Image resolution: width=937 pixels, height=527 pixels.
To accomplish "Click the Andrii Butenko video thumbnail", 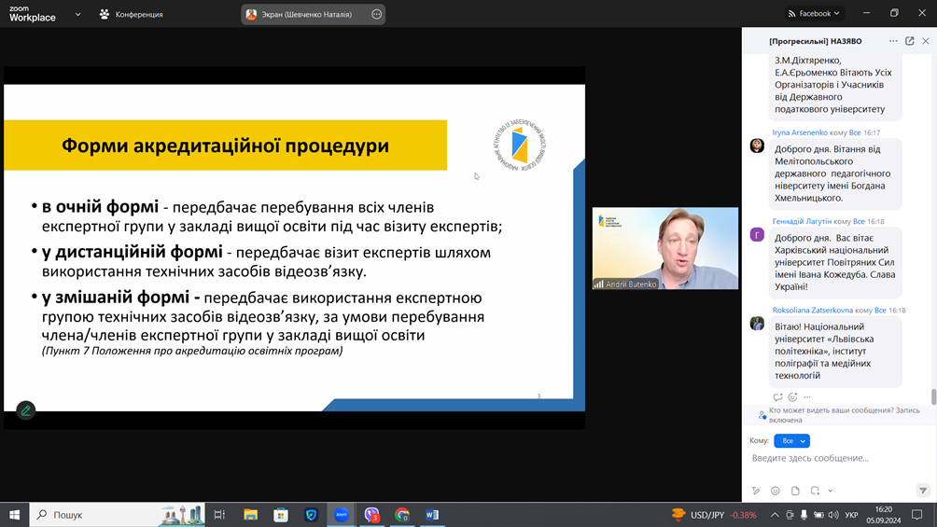I will [x=665, y=248].
